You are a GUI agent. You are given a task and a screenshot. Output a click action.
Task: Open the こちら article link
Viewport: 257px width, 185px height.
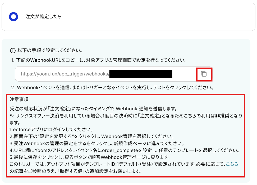(x=232, y=164)
